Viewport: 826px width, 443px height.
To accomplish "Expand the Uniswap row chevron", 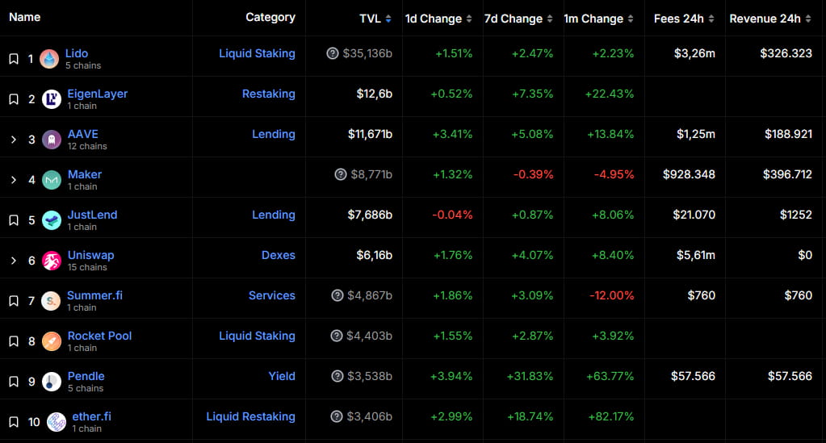I will (x=14, y=261).
